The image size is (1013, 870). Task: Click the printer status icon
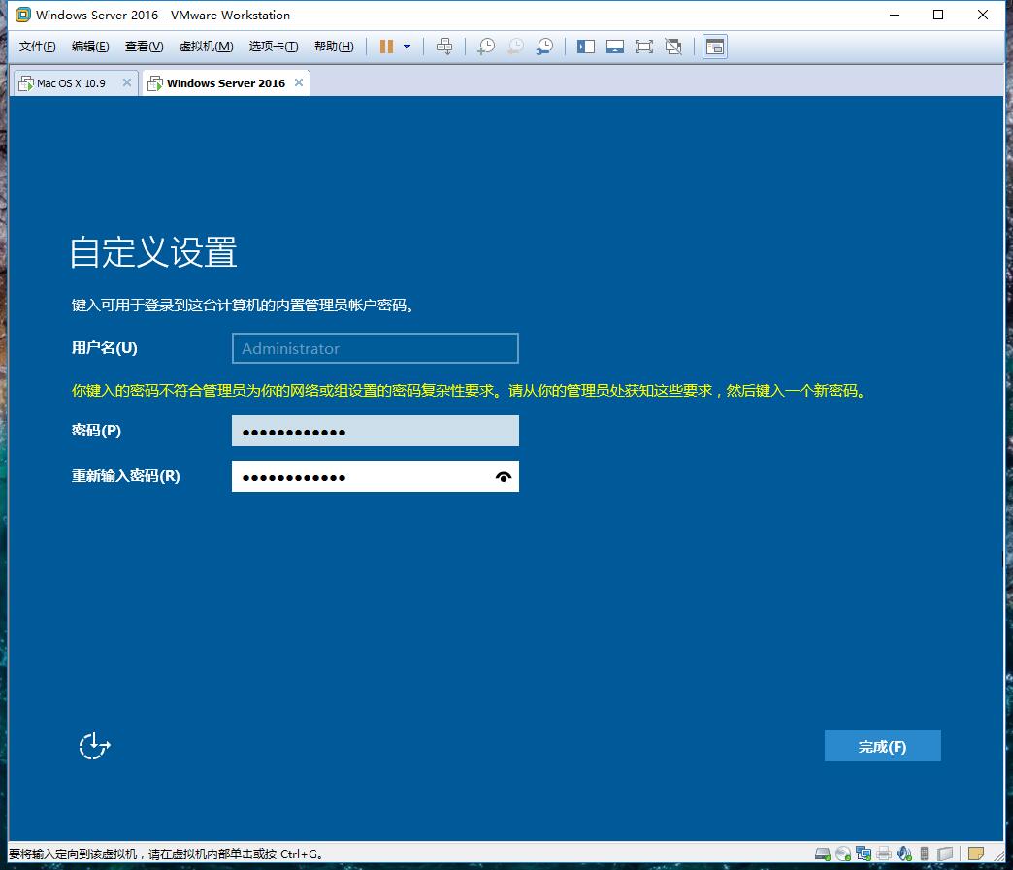(x=884, y=854)
